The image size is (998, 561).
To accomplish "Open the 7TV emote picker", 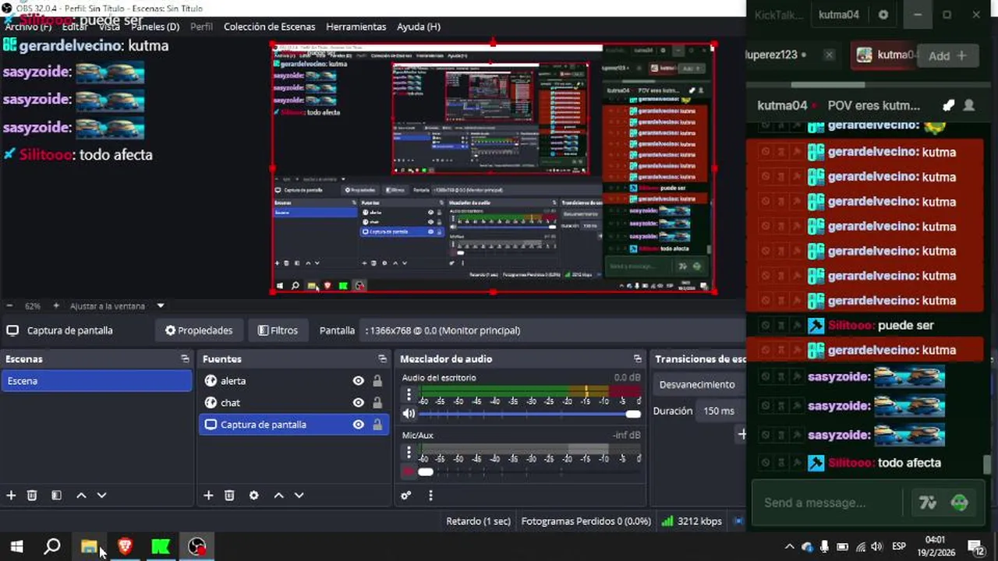I will [x=928, y=503].
